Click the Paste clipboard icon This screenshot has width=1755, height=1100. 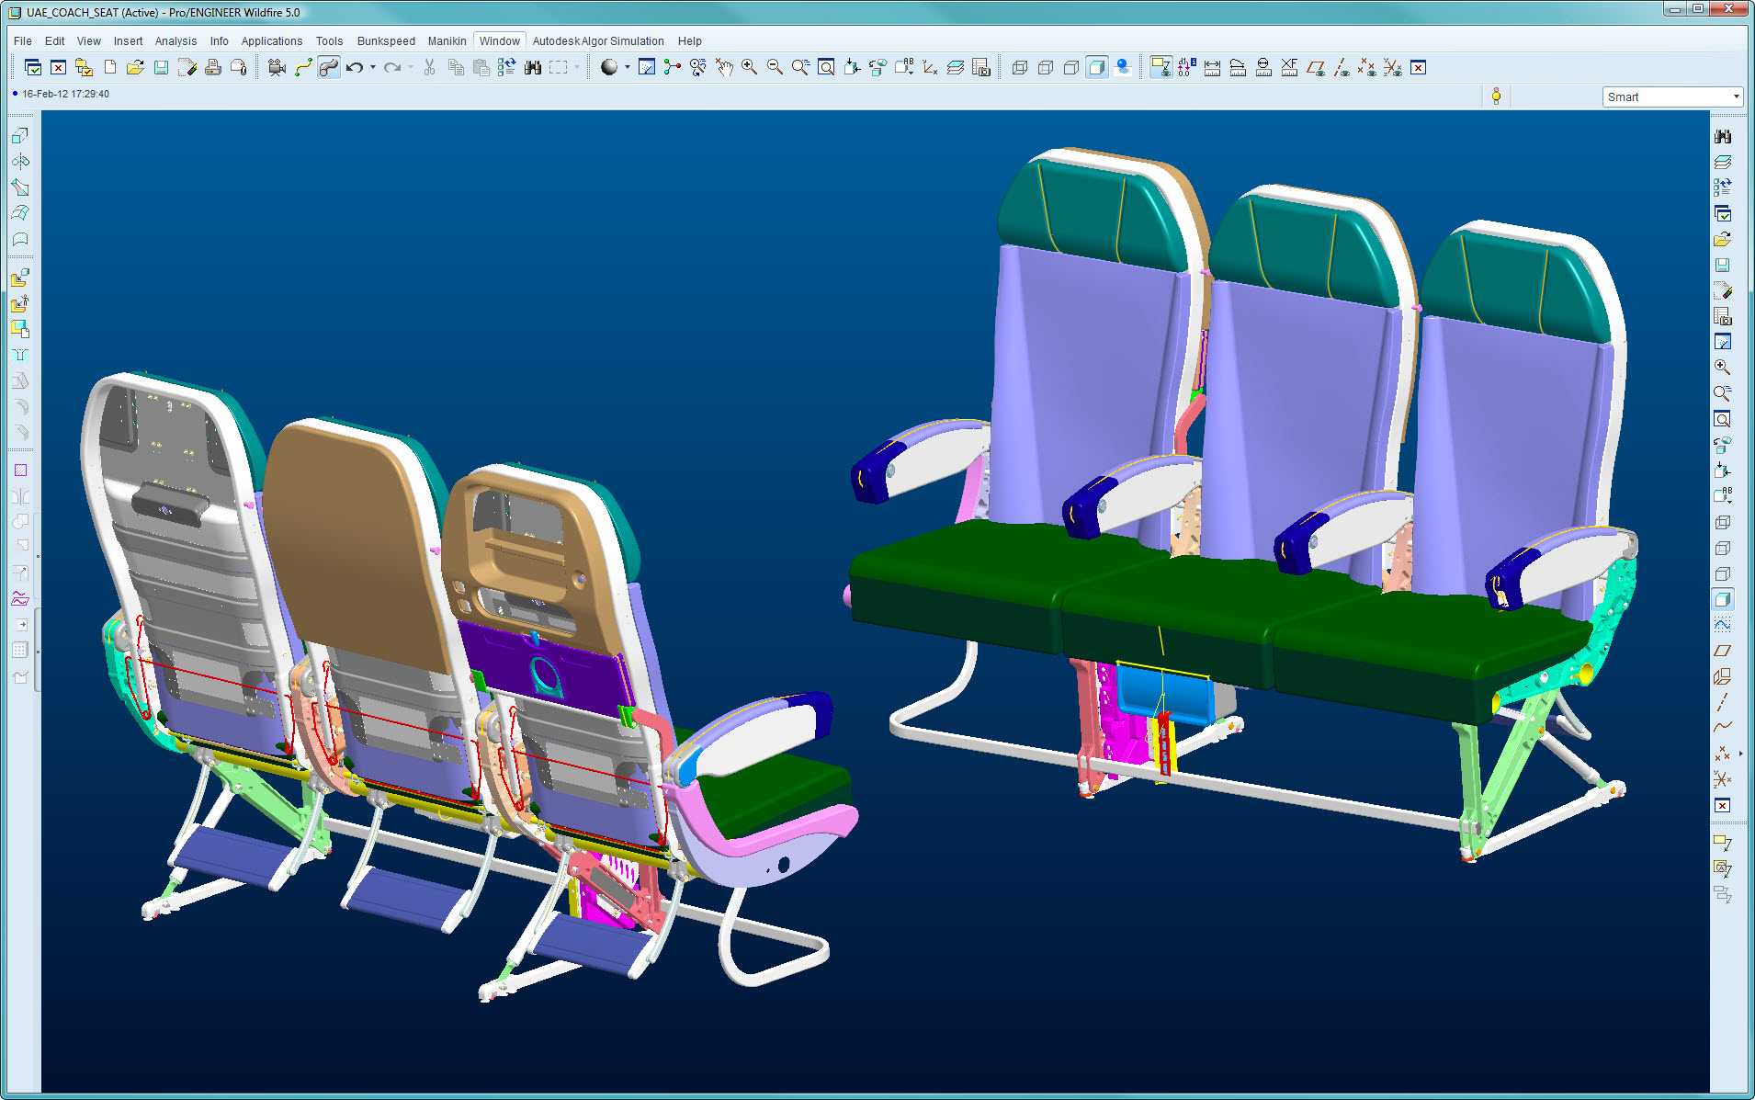[x=481, y=67]
